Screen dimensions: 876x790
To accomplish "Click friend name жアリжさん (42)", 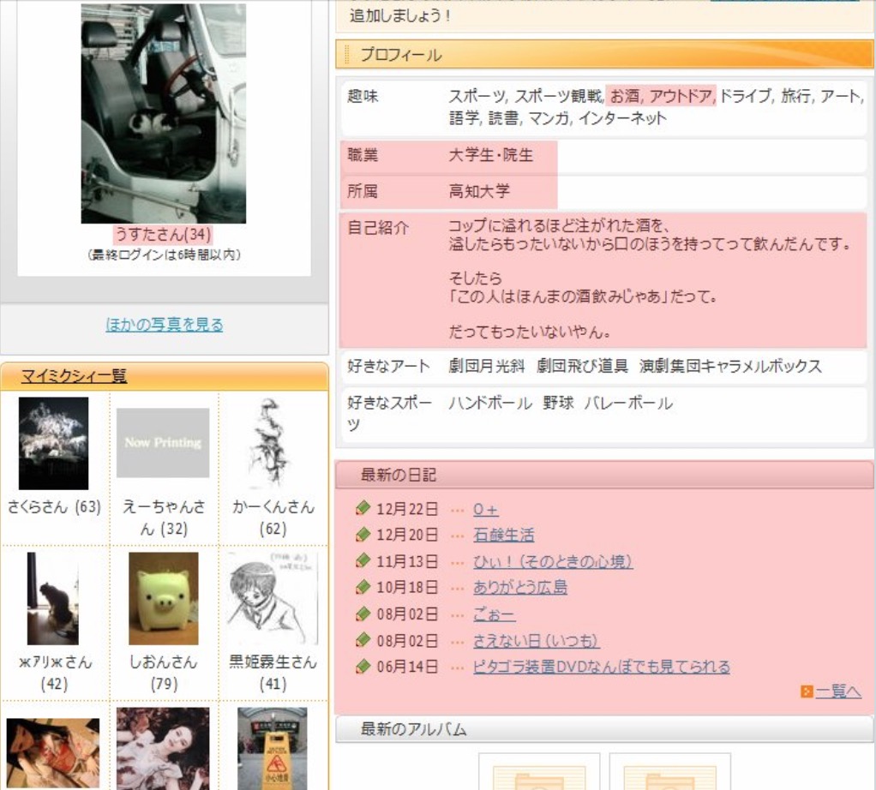I will click(55, 673).
